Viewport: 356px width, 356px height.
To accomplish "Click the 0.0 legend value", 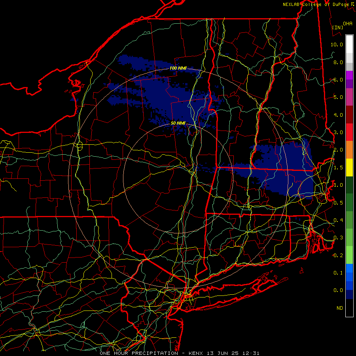I will pos(338,290).
